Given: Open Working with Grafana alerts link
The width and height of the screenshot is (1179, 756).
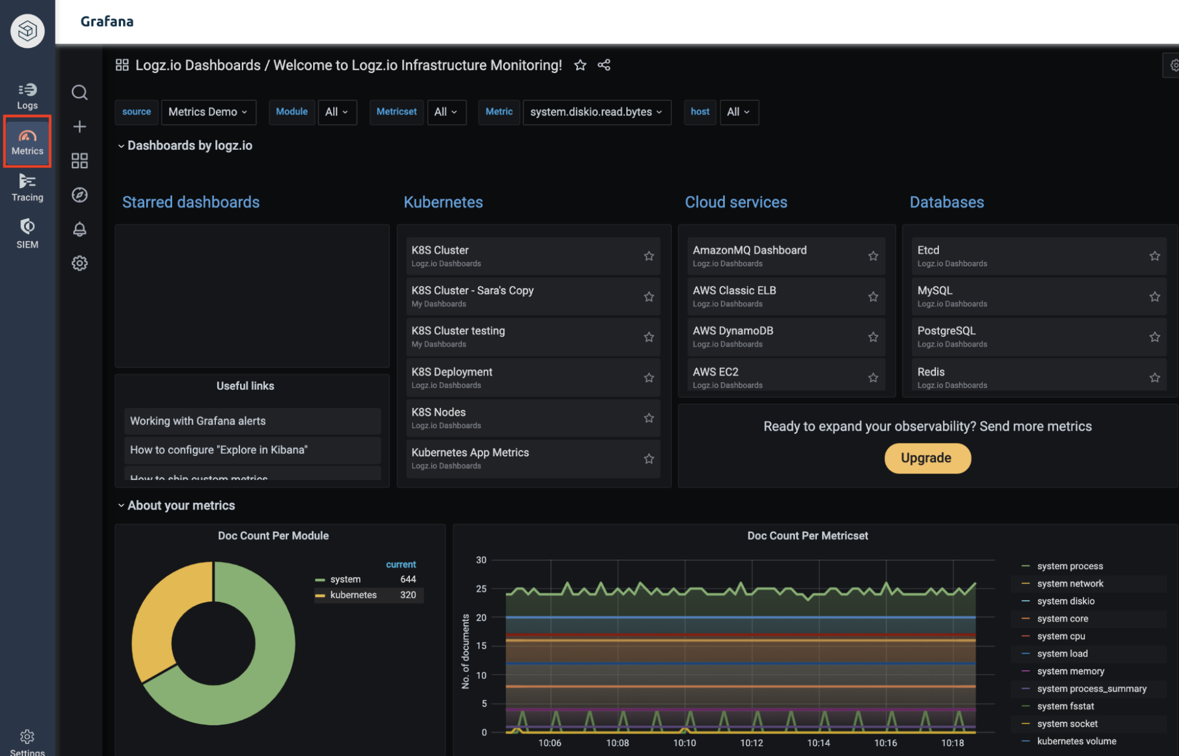Looking at the screenshot, I should pos(252,421).
